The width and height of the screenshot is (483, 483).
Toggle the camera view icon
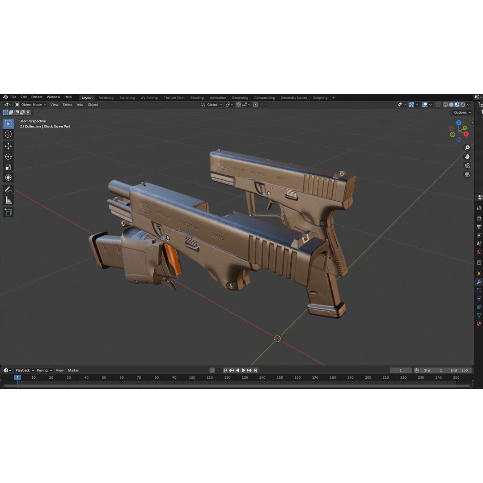467,166
